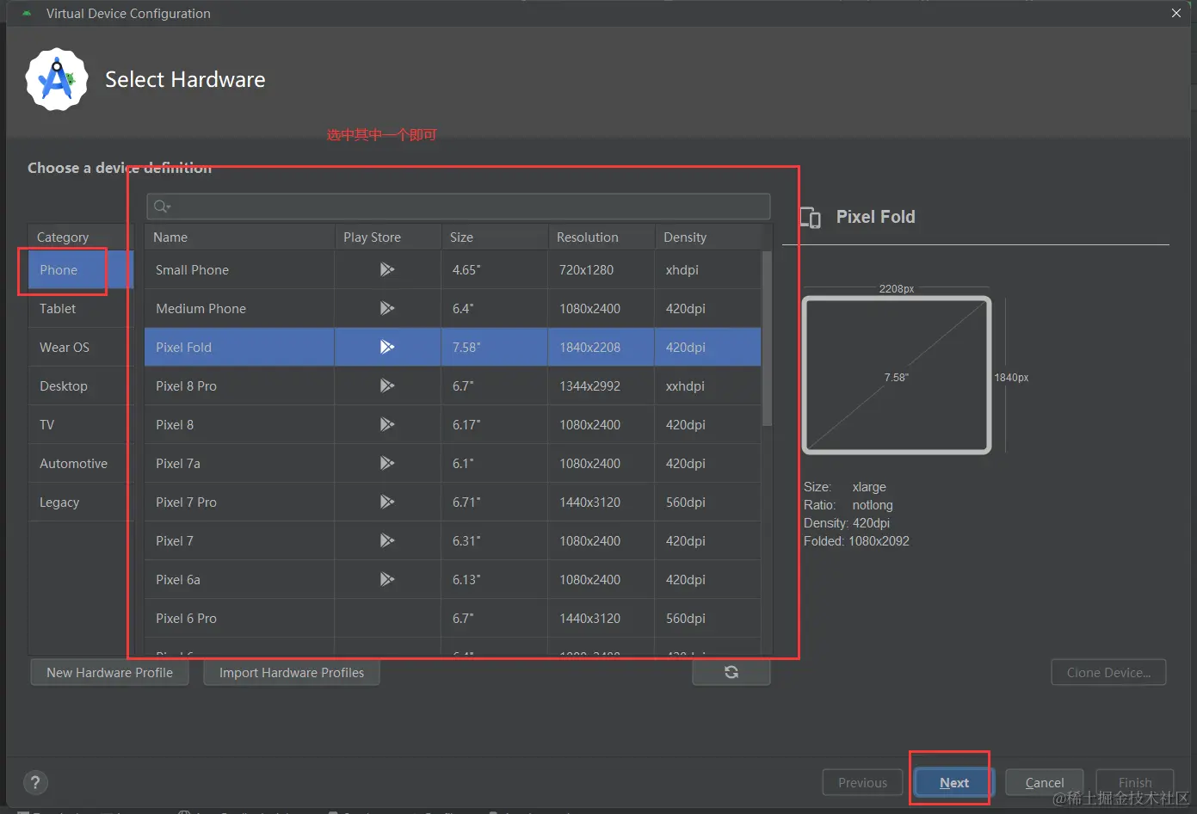Click the Folded: 1080x2092 detail text
The image size is (1197, 814).
point(856,540)
